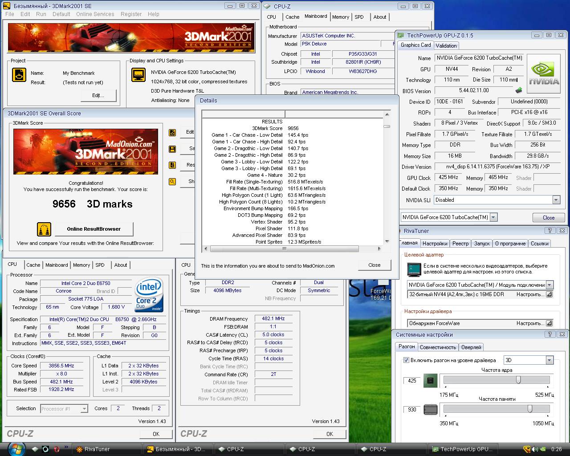Expand the RivaTuner target adapter dropdown
570x456 pixels.
tap(550, 285)
